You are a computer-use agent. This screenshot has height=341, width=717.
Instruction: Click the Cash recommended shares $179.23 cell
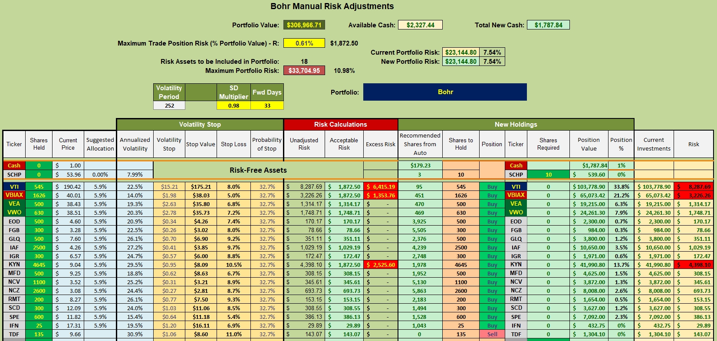[420, 165]
